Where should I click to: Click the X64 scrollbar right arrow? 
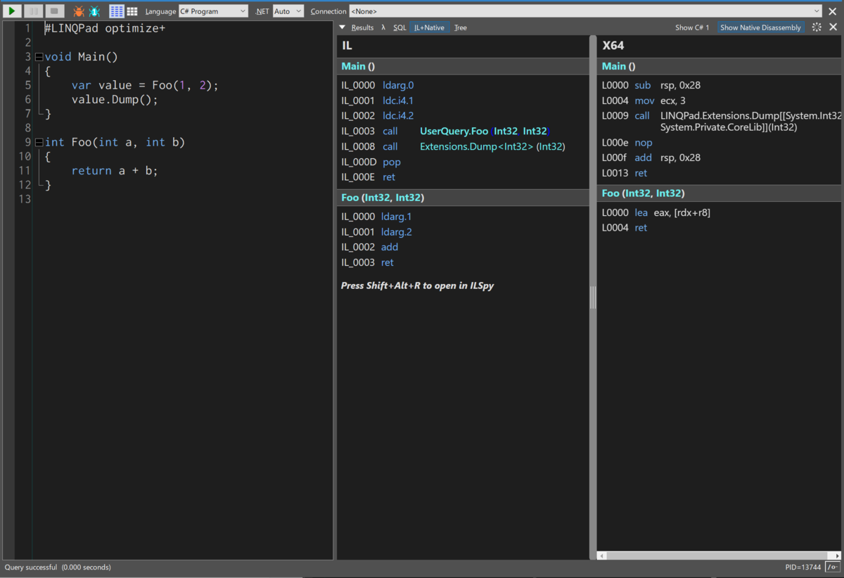pos(836,555)
